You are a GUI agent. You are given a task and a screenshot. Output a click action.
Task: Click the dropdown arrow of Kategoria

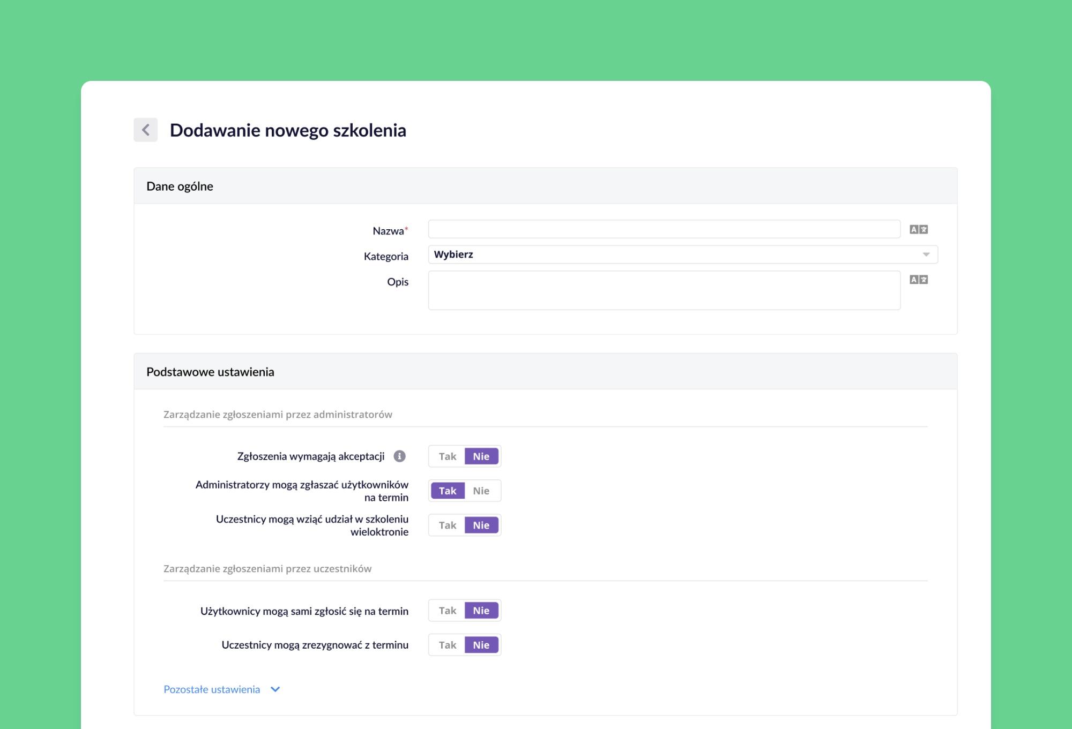tap(926, 255)
